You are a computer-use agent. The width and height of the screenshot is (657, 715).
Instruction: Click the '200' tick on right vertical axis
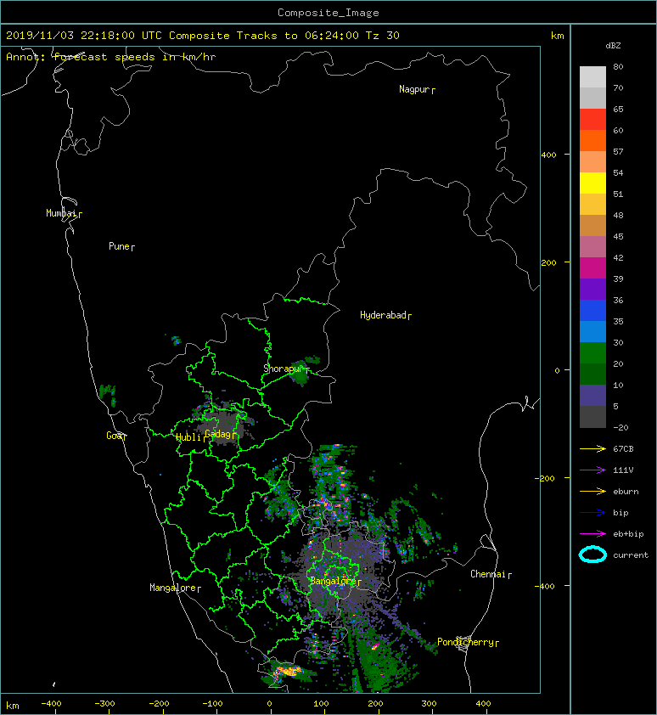[548, 262]
